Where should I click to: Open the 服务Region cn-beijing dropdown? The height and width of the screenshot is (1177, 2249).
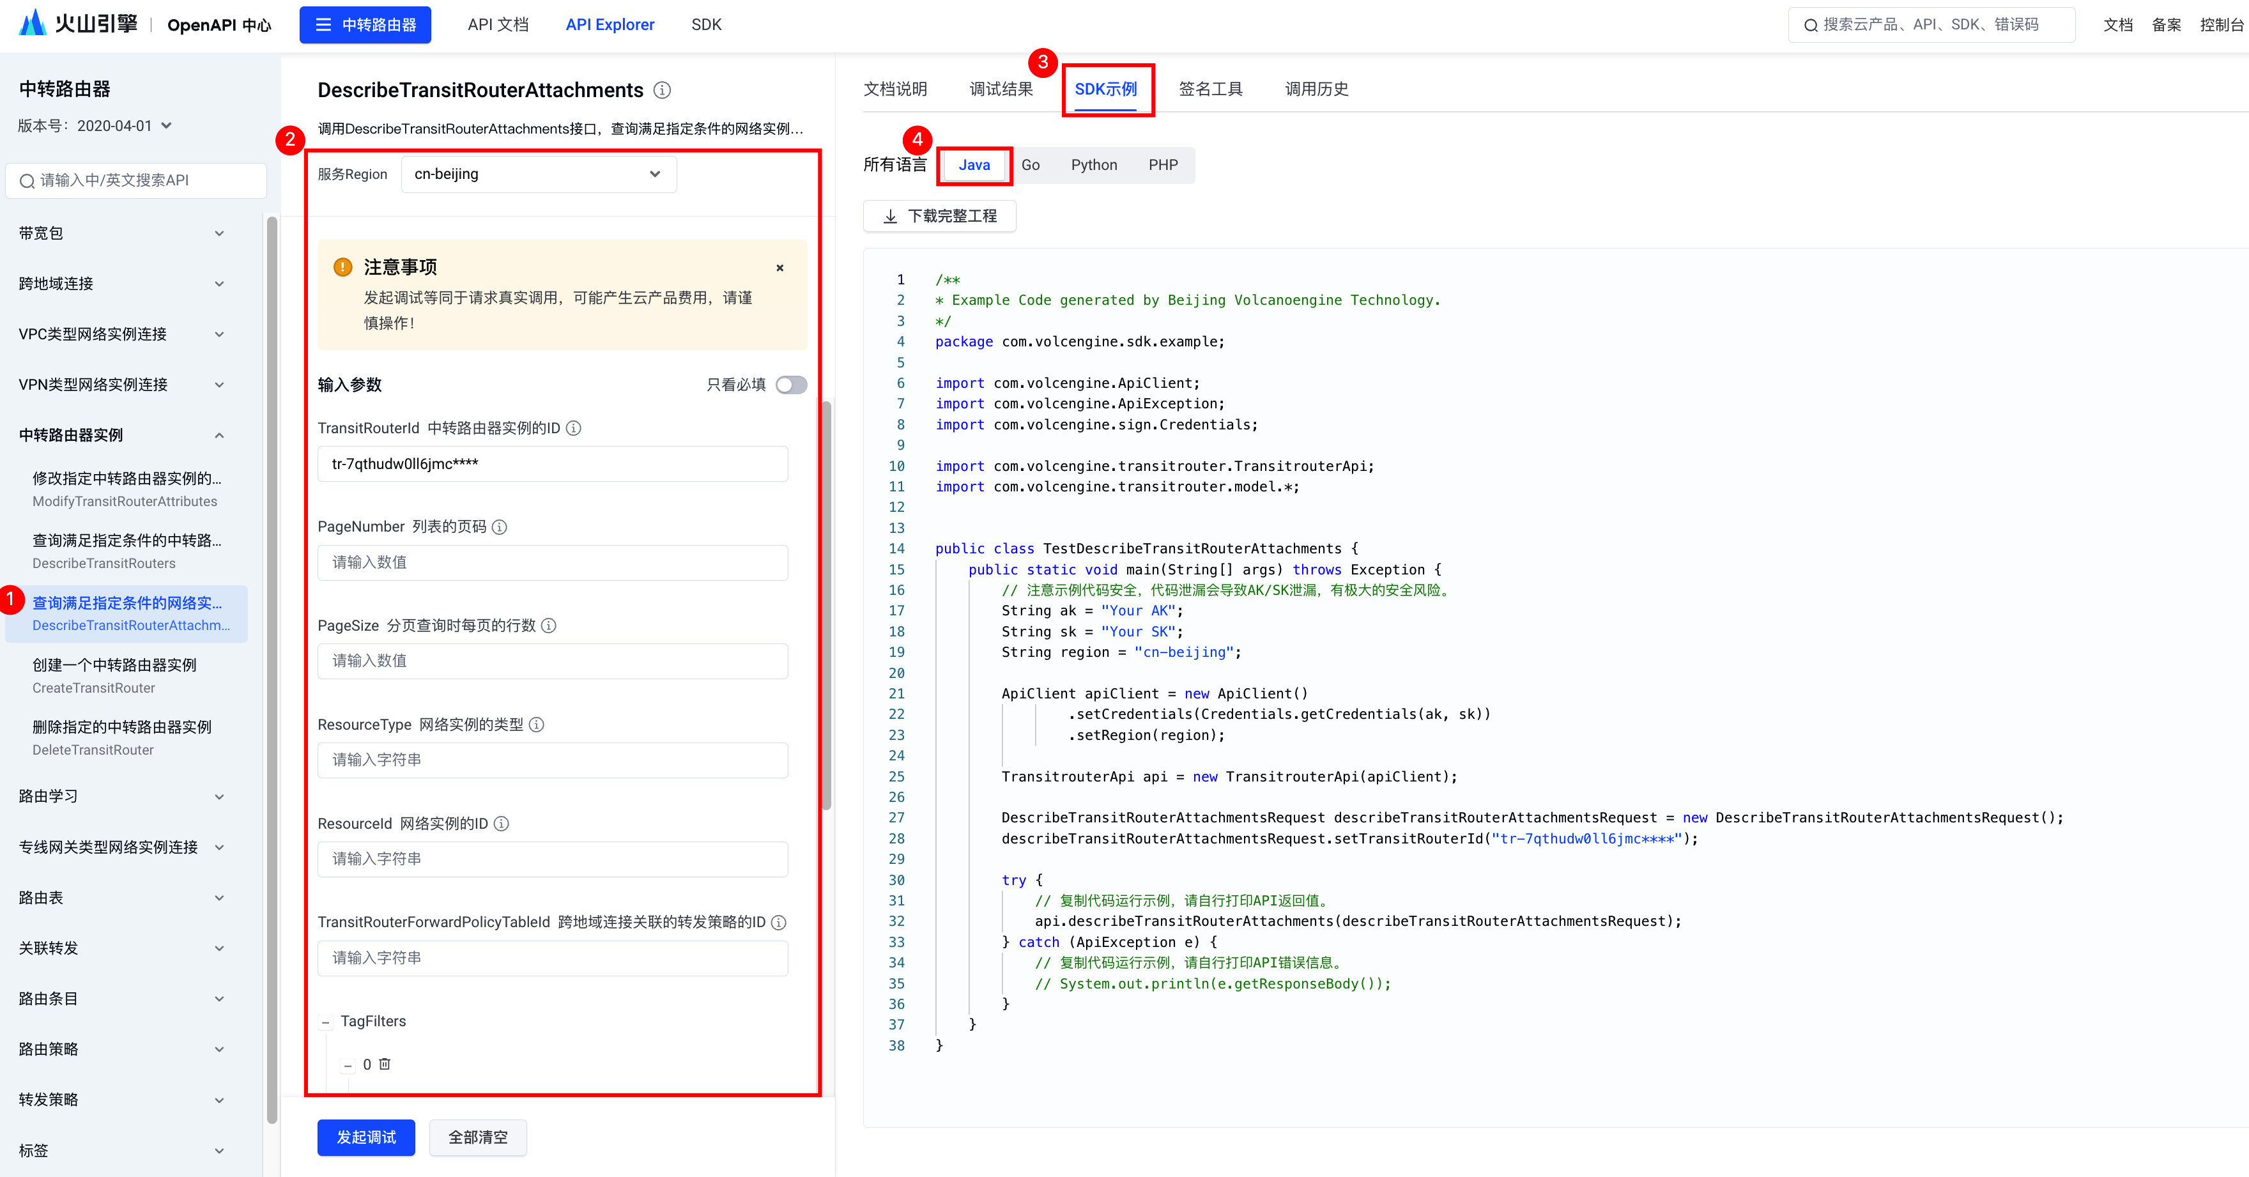coord(539,174)
